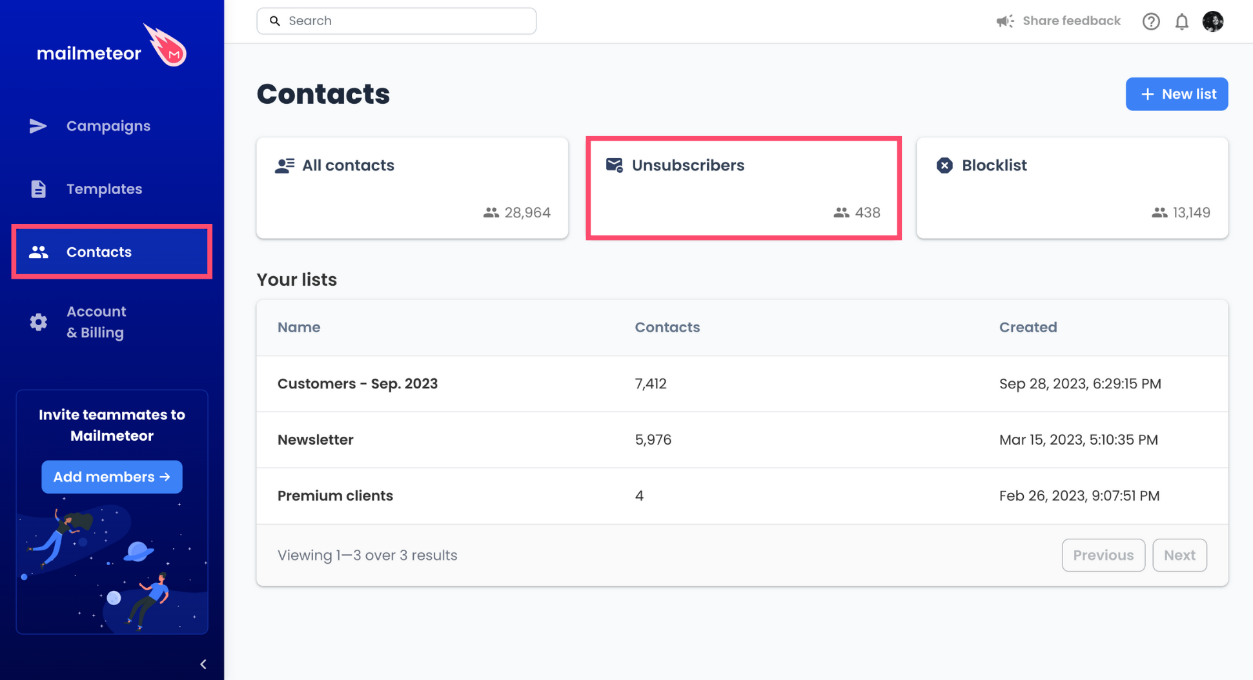Click people icon beside 13,149
This screenshot has height=680, width=1253.
tap(1159, 212)
